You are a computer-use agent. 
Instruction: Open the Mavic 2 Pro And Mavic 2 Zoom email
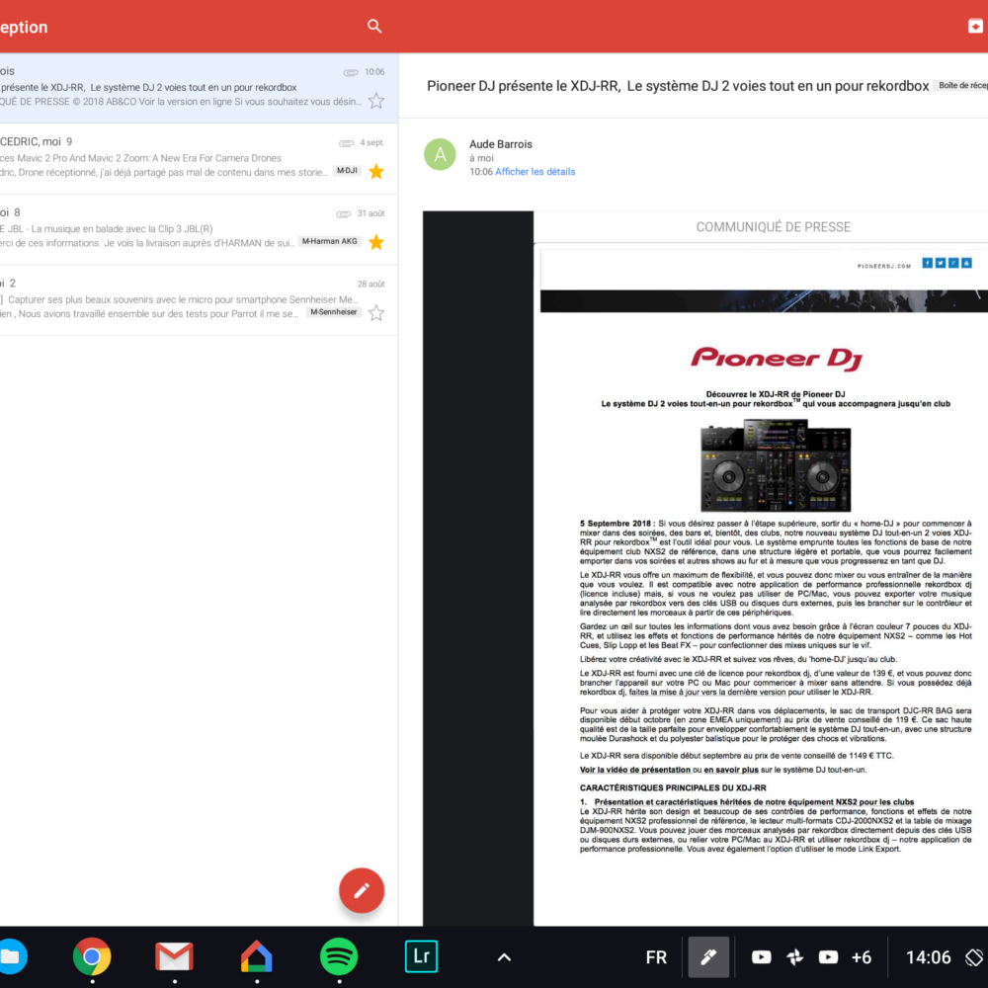click(x=199, y=158)
